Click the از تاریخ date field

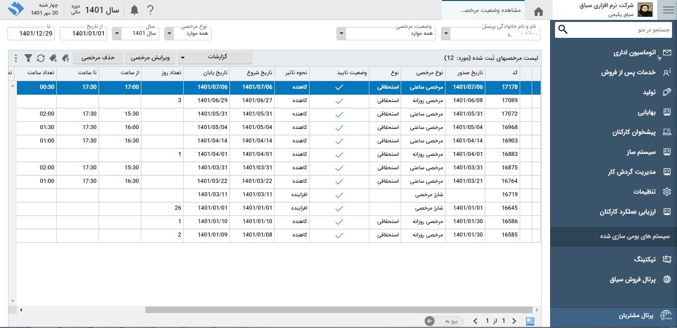[83, 34]
